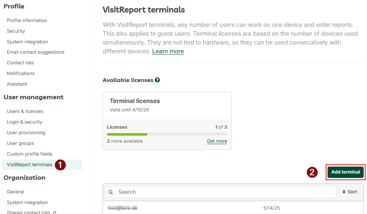Open General under Organization

point(15,192)
